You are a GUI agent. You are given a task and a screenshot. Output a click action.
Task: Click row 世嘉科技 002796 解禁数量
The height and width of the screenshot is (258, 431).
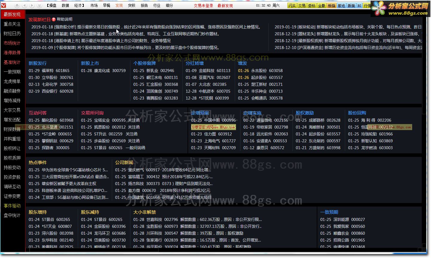coord(198,220)
